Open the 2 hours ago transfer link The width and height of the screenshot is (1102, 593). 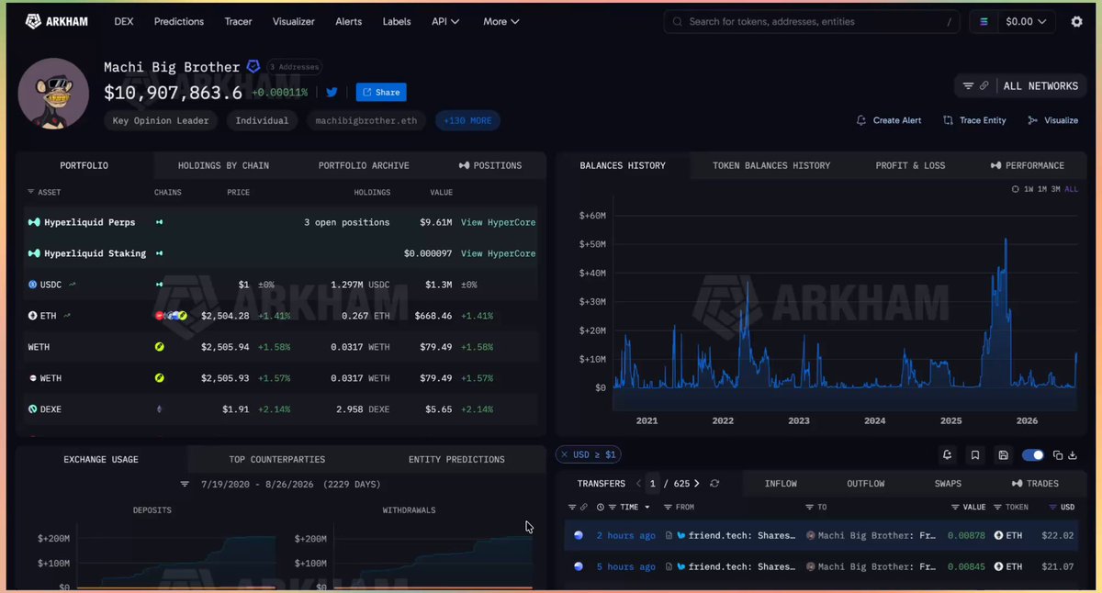tap(625, 535)
